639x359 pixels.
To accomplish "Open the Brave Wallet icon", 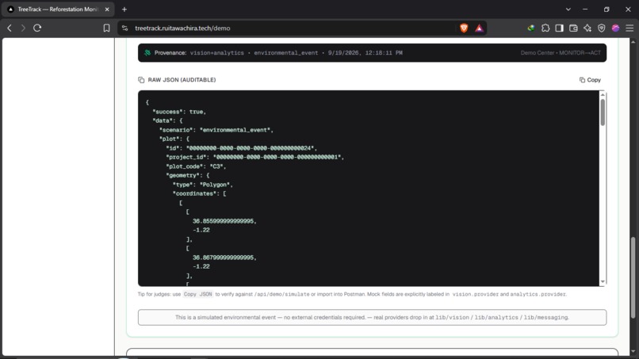I will 573,28.
